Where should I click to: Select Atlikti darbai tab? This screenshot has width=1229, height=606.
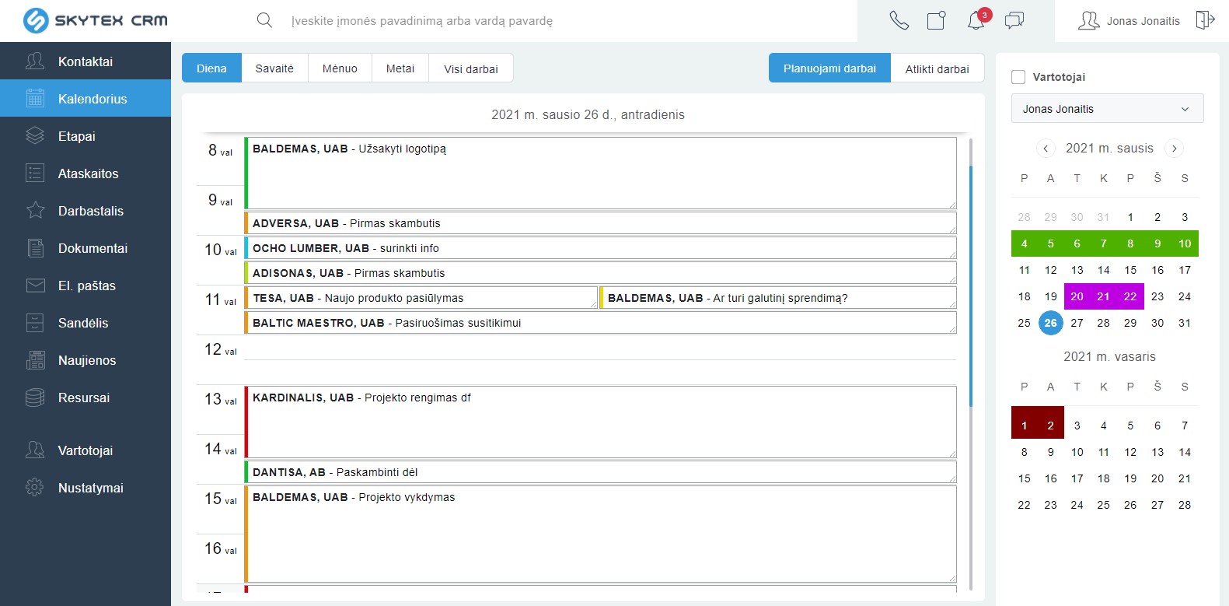(x=937, y=68)
